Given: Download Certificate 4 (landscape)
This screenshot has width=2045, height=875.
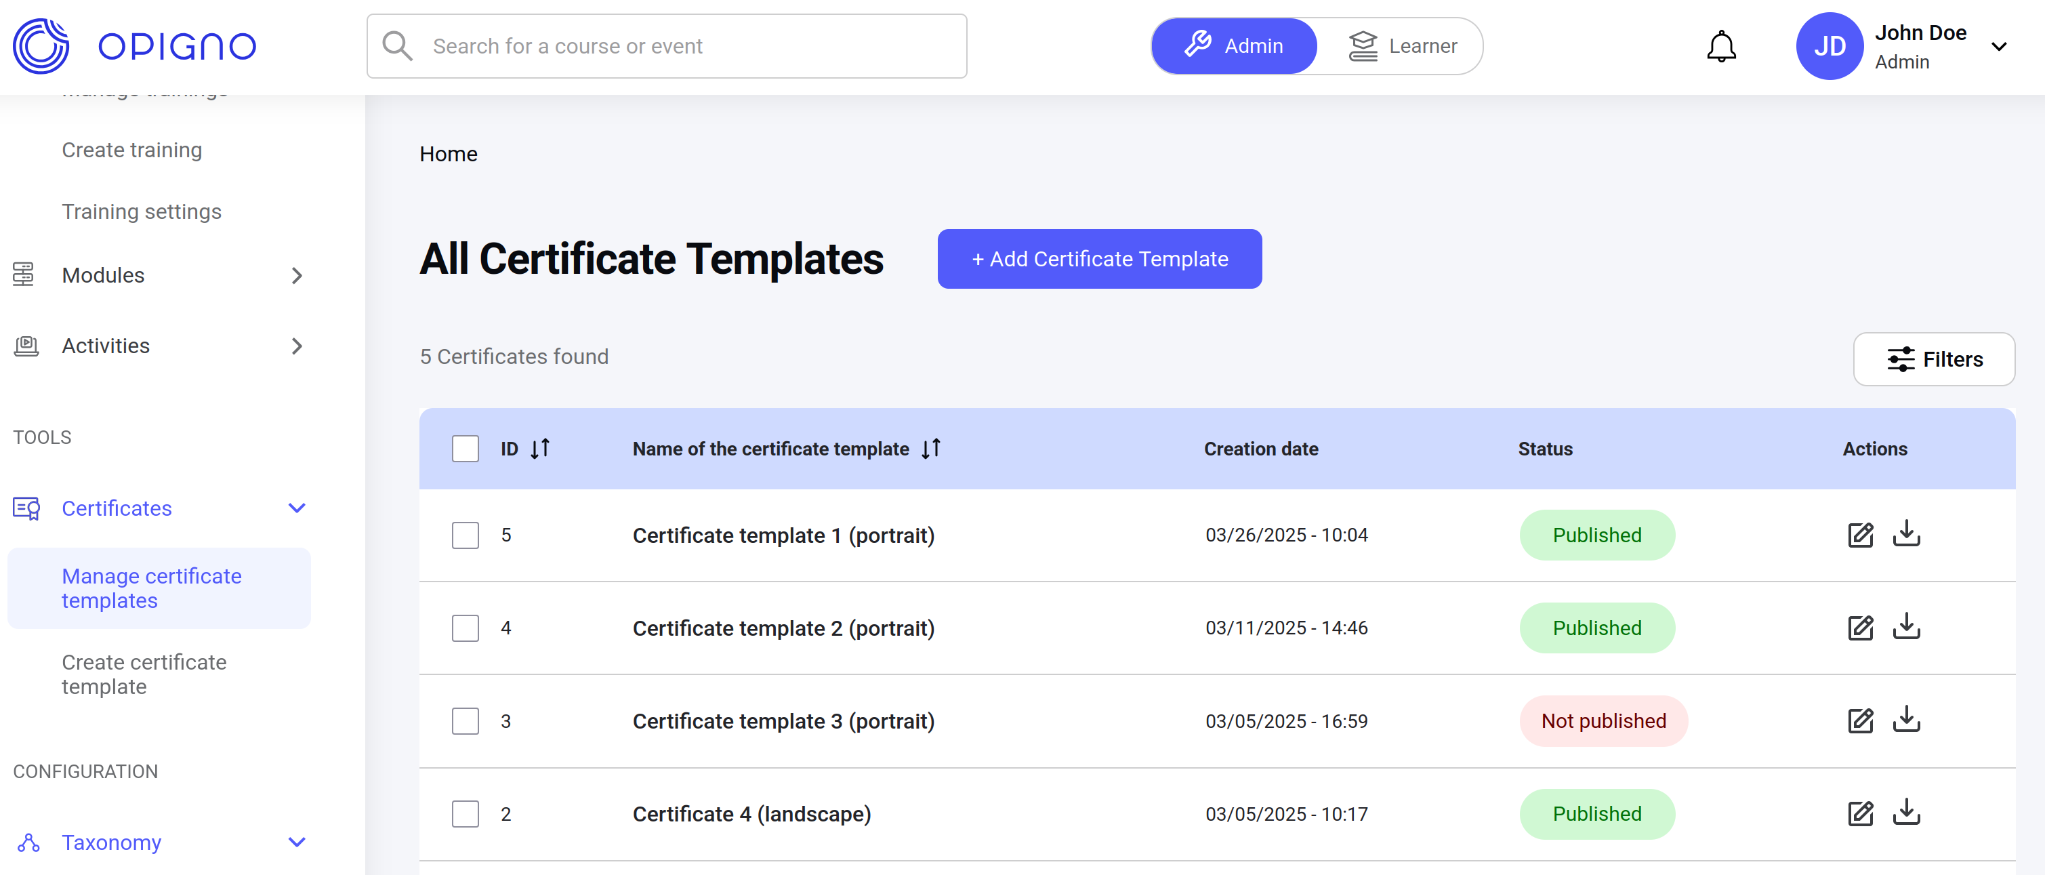Looking at the screenshot, I should [1905, 813].
